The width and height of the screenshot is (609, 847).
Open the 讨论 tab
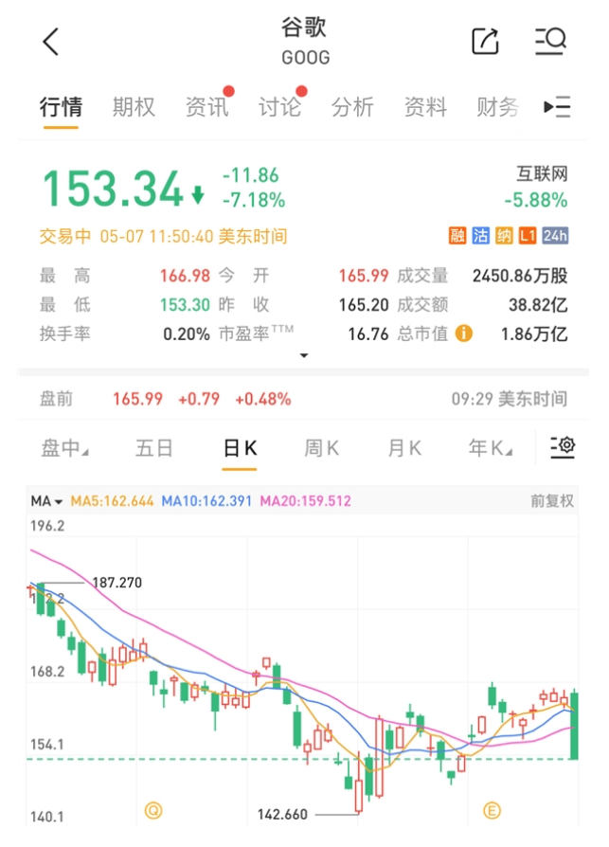click(279, 106)
